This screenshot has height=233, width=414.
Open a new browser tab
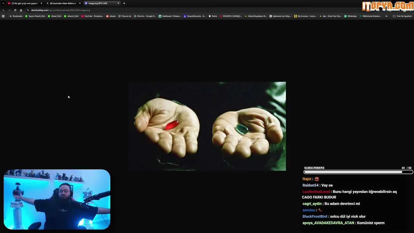pyautogui.click(x=124, y=3)
